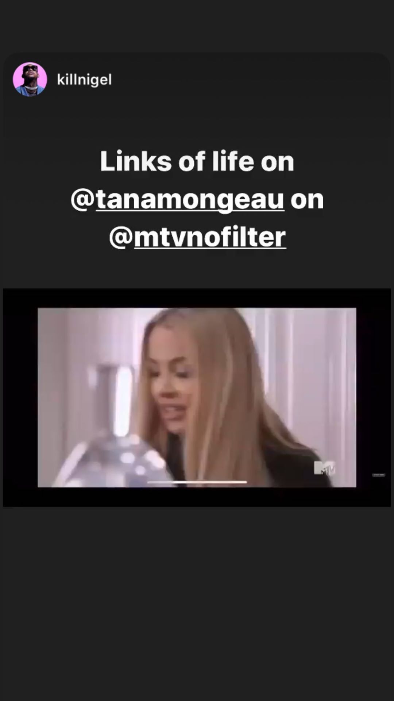The image size is (394, 701).
Task: Open the @tanamongeau mention
Action: coord(177,199)
